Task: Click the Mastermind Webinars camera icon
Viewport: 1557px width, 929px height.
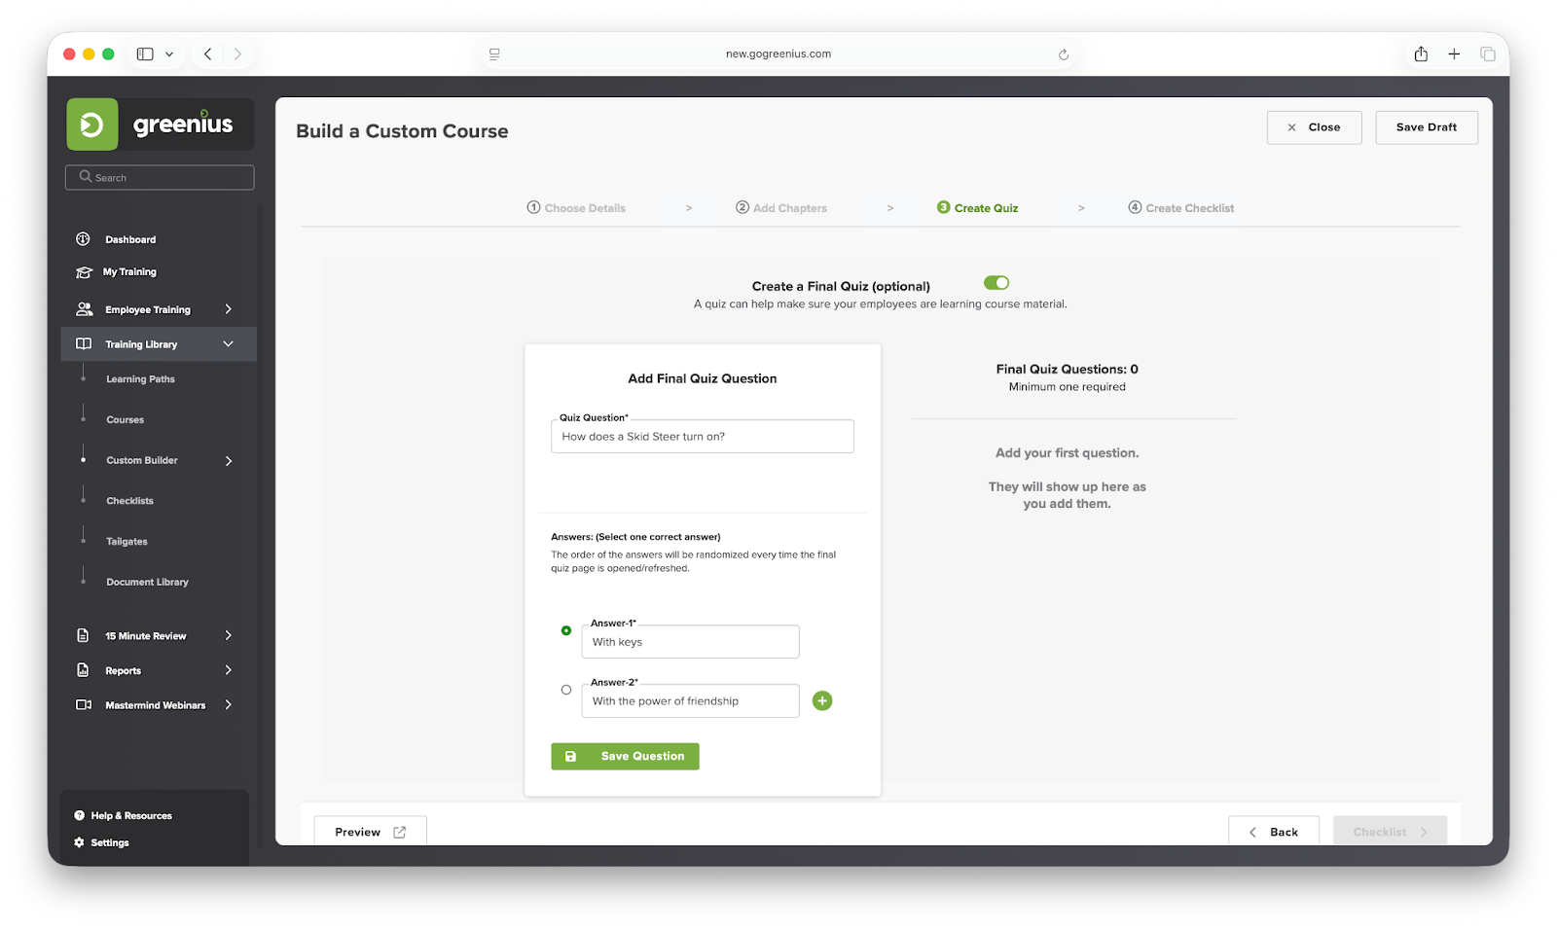Action: (84, 705)
